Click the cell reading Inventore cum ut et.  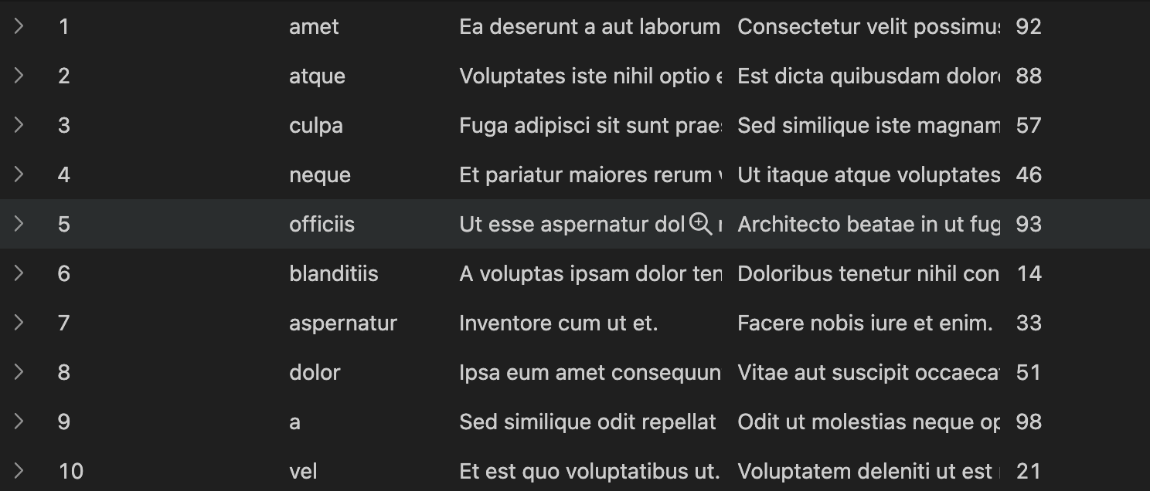[x=558, y=323]
